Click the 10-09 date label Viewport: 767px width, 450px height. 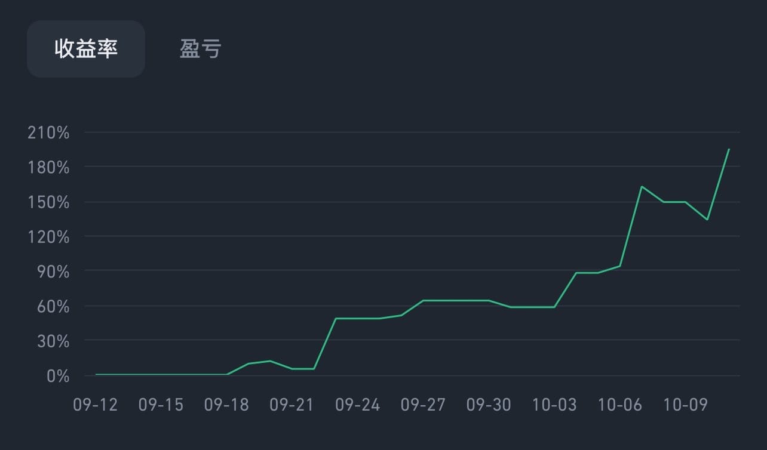[686, 405]
